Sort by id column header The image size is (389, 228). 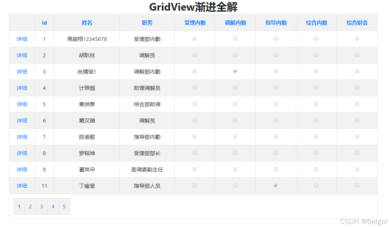point(44,23)
